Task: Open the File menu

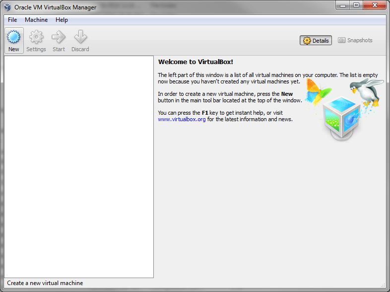Action: (x=12, y=20)
